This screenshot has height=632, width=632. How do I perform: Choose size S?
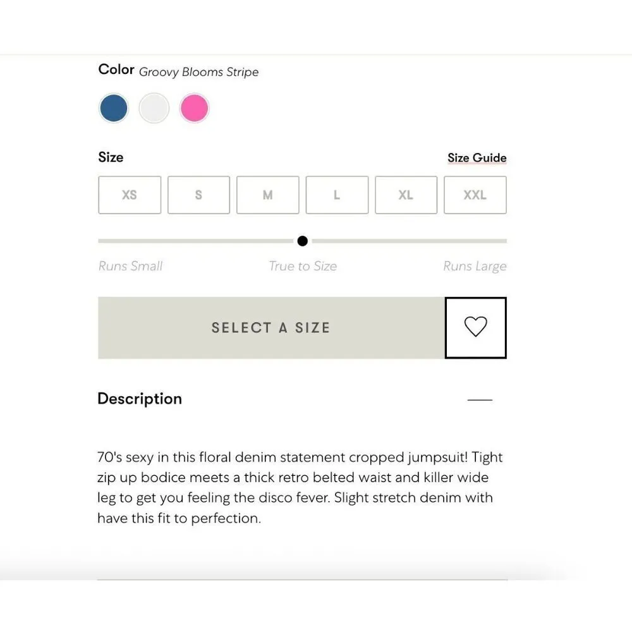(x=198, y=195)
